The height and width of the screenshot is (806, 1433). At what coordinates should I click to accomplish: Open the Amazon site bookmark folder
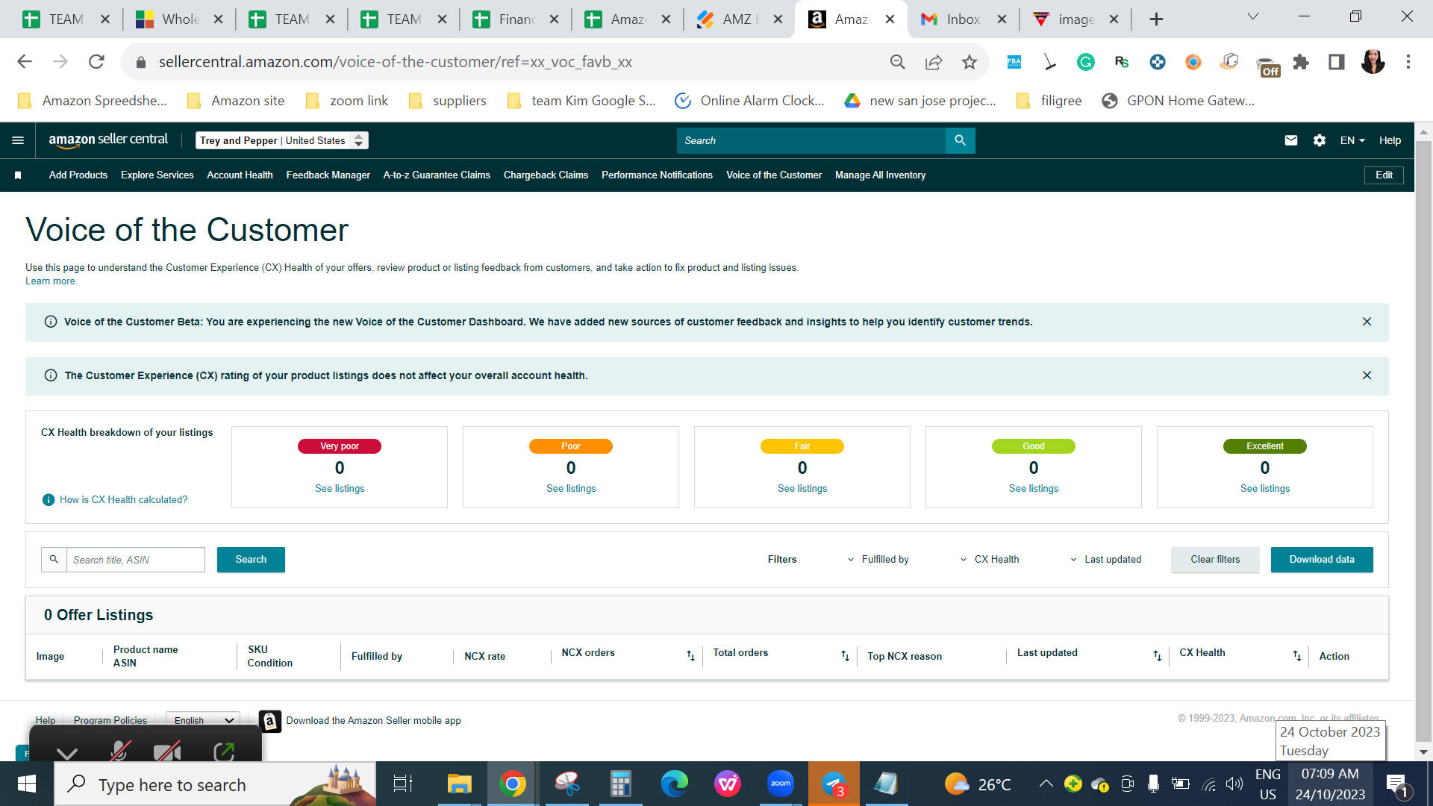tap(235, 101)
